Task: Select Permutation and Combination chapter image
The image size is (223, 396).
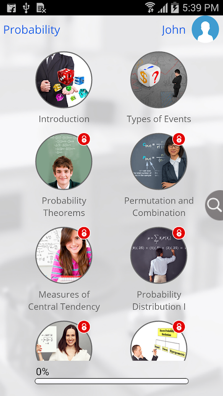Action: 159,161
